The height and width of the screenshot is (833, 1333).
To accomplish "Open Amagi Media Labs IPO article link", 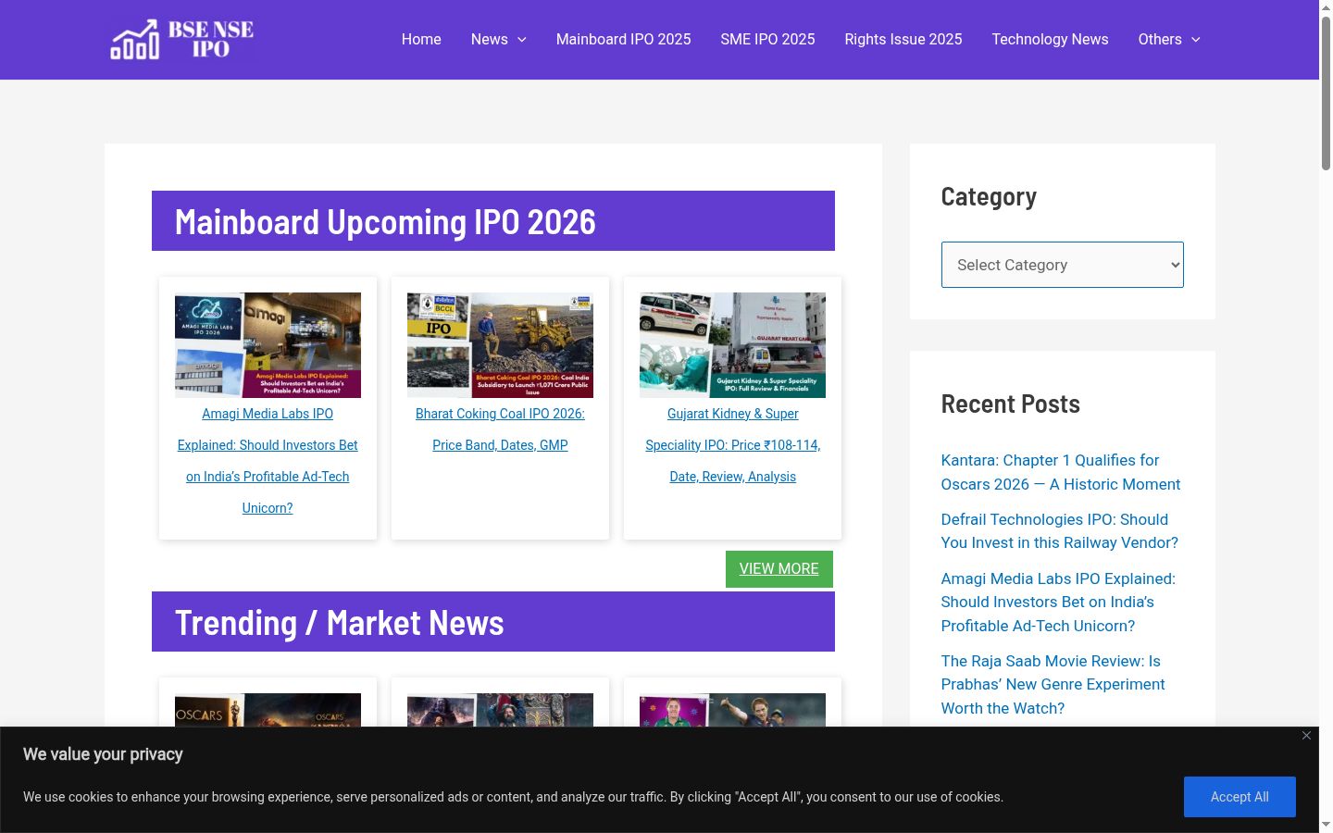I will tap(268, 461).
